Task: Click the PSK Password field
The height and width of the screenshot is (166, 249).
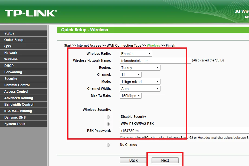Action: point(184,131)
